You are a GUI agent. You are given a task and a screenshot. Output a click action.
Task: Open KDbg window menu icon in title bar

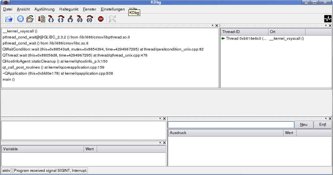(x=6, y=2)
